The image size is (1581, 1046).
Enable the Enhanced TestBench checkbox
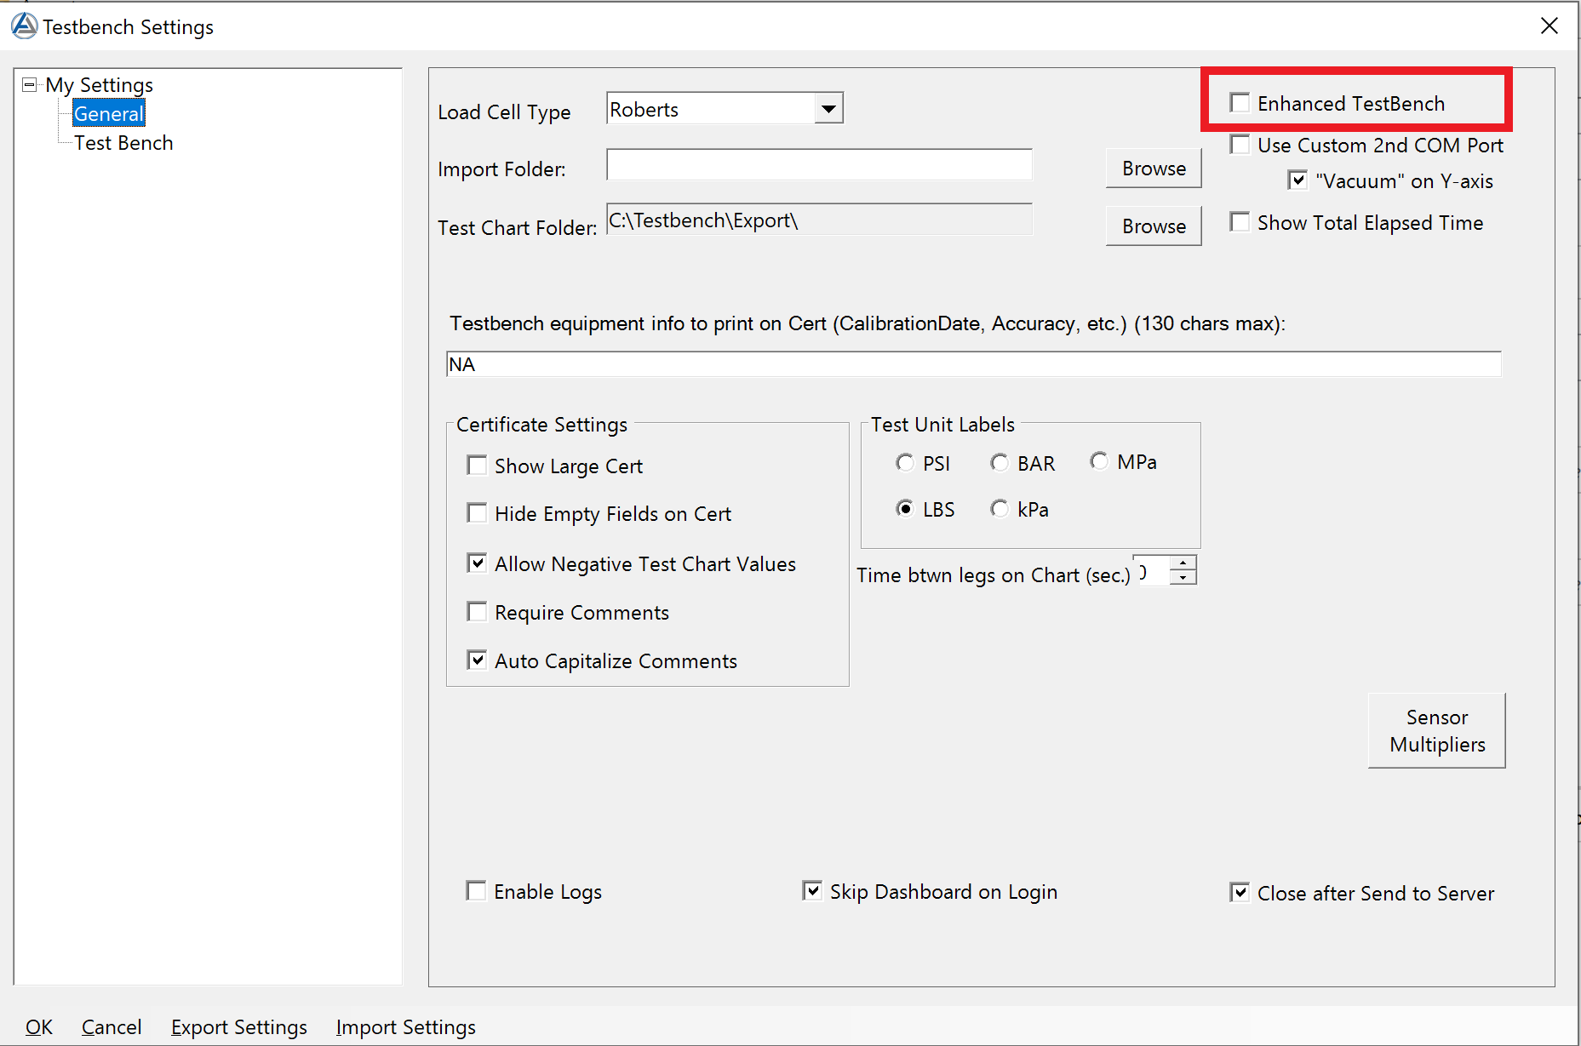click(x=1240, y=103)
